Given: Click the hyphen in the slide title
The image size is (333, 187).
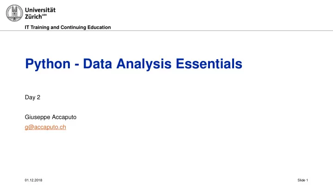Looking at the screenshot, I should point(77,65).
